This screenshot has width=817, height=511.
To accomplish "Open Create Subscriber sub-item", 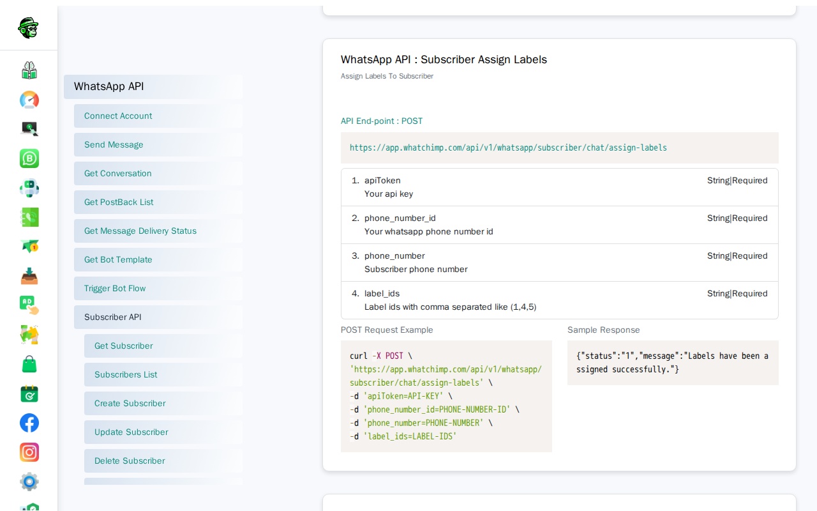I will [163, 404].
